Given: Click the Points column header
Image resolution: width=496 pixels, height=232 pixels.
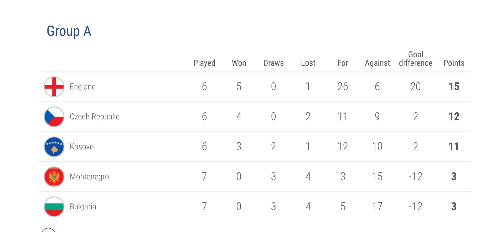Looking at the screenshot, I should 454,63.
